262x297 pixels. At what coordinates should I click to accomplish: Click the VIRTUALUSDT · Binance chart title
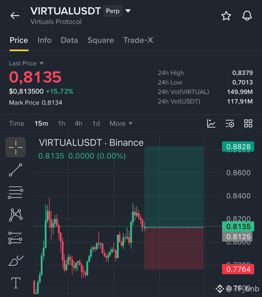[x=91, y=143]
